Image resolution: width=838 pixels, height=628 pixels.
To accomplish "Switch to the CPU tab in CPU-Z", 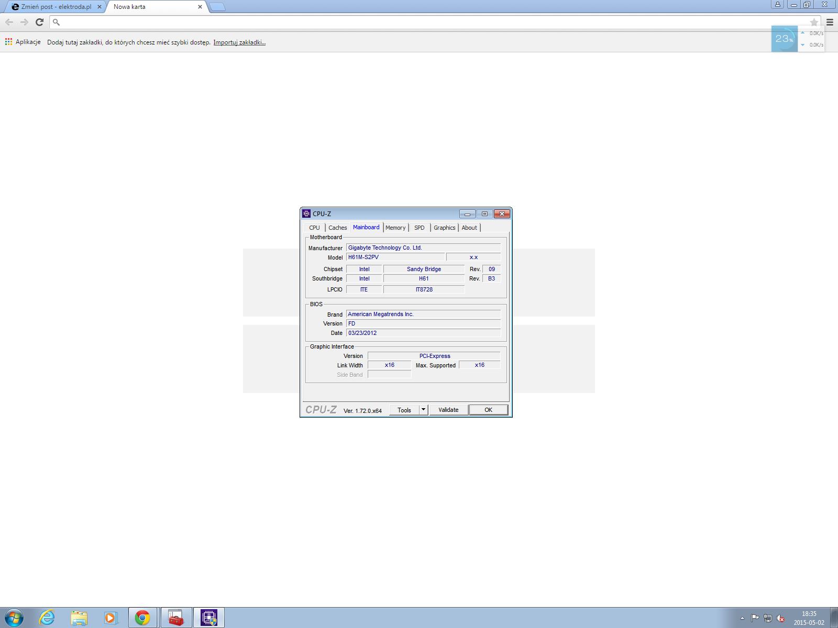I will pyautogui.click(x=314, y=228).
